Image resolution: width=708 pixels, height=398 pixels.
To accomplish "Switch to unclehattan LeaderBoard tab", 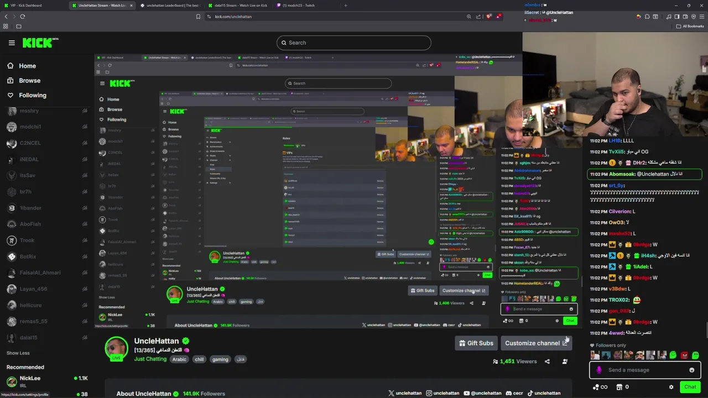I will point(169,6).
